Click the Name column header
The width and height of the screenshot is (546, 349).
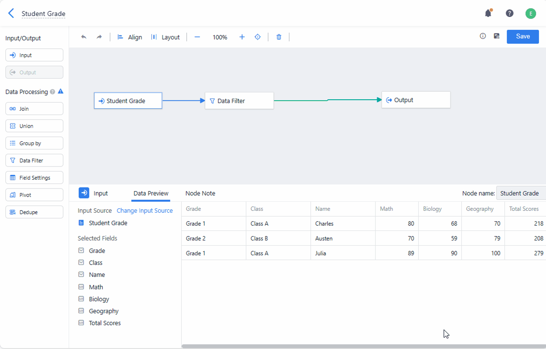point(343,209)
